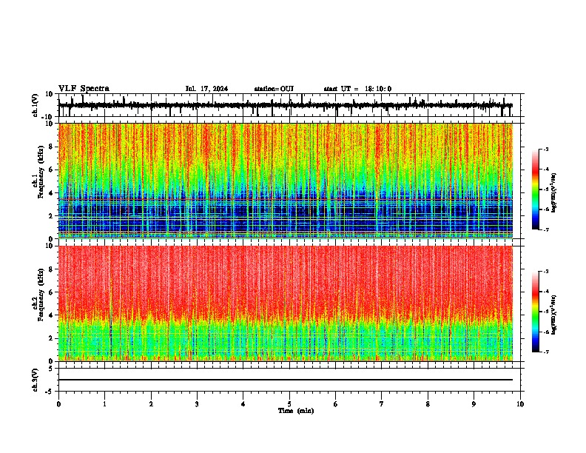The width and height of the screenshot is (586, 453).
Task: Click the date 'Jul 17, 2024'
Action: click(x=206, y=89)
